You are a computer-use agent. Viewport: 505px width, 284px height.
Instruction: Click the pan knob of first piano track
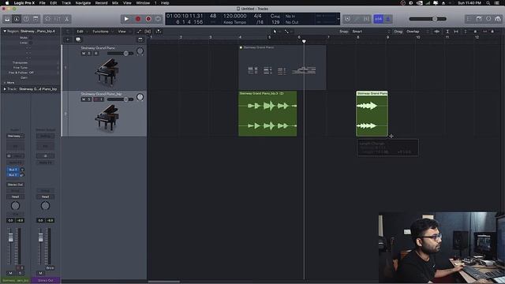[x=140, y=51]
